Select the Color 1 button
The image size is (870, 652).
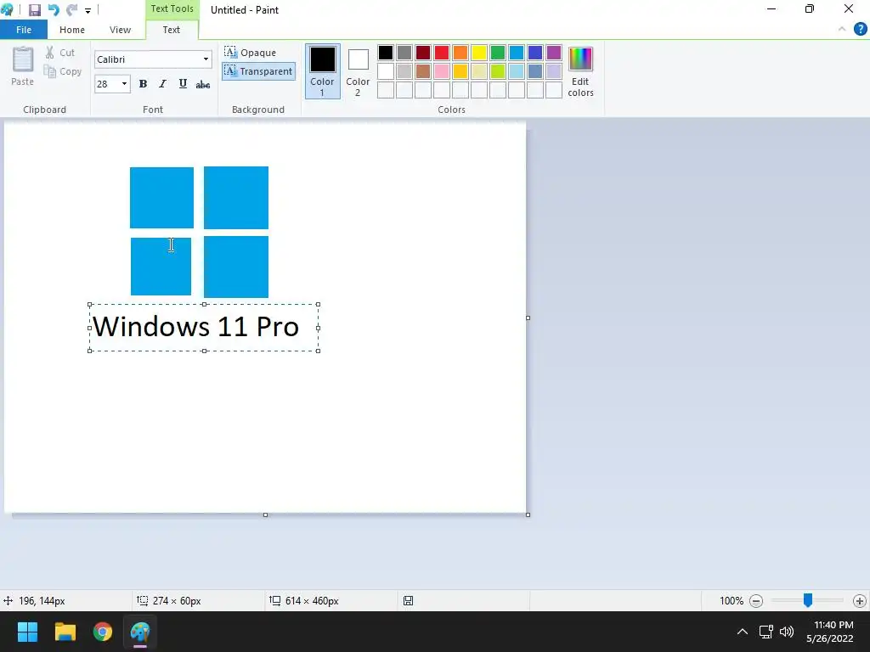tap(322, 71)
